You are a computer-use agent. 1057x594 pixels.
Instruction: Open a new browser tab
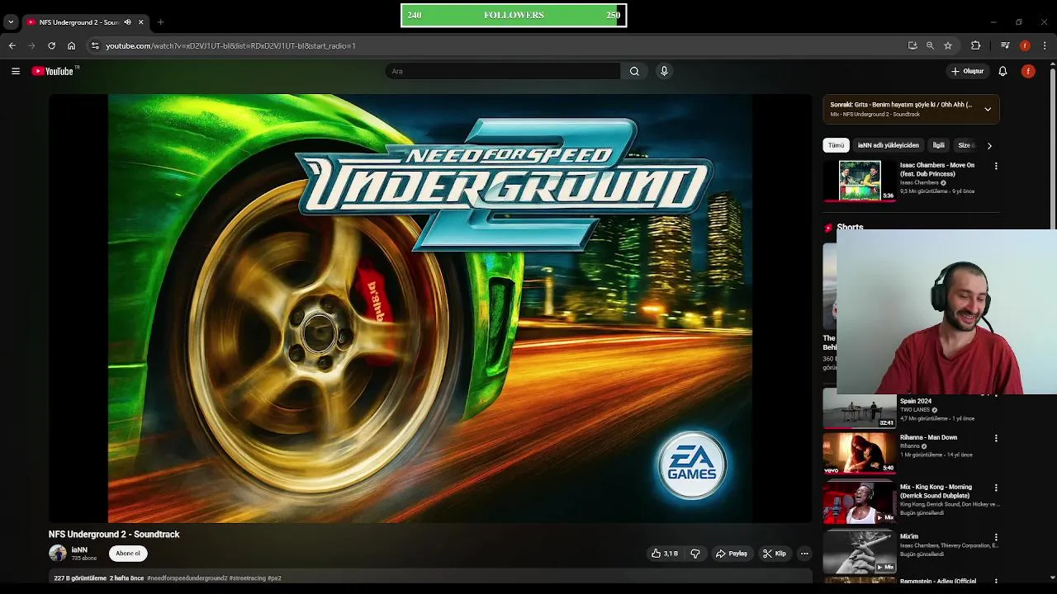[160, 22]
